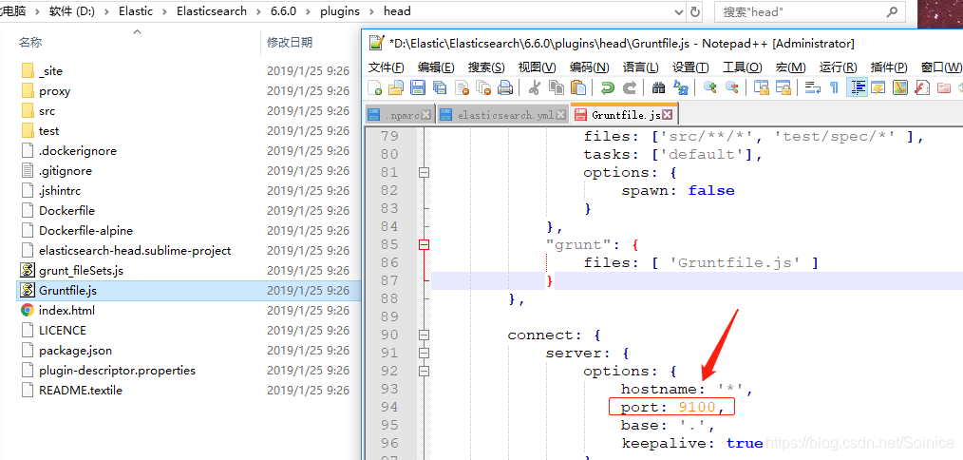Collapse server block at line 91
This screenshot has height=460, width=963.
[x=424, y=353]
